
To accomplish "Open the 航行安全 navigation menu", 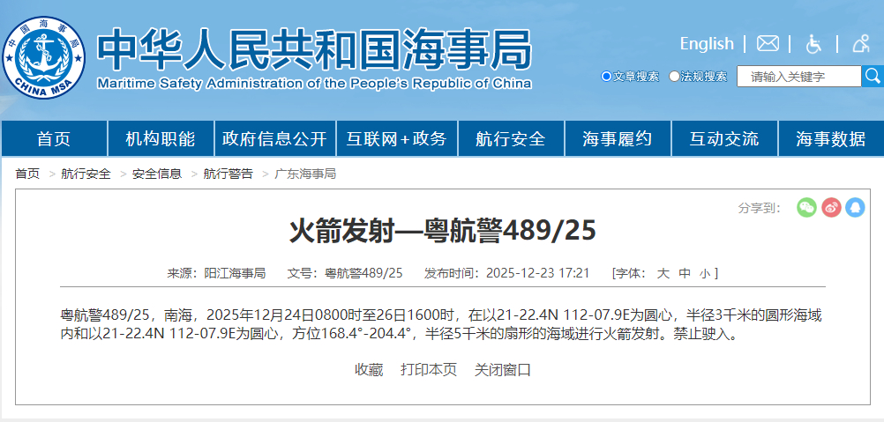I will coord(510,138).
